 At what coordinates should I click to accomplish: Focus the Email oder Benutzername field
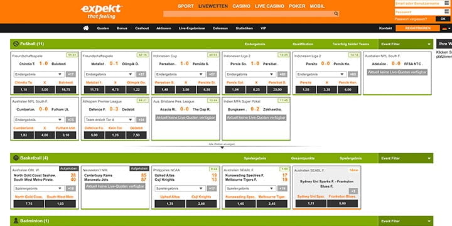point(422,4)
